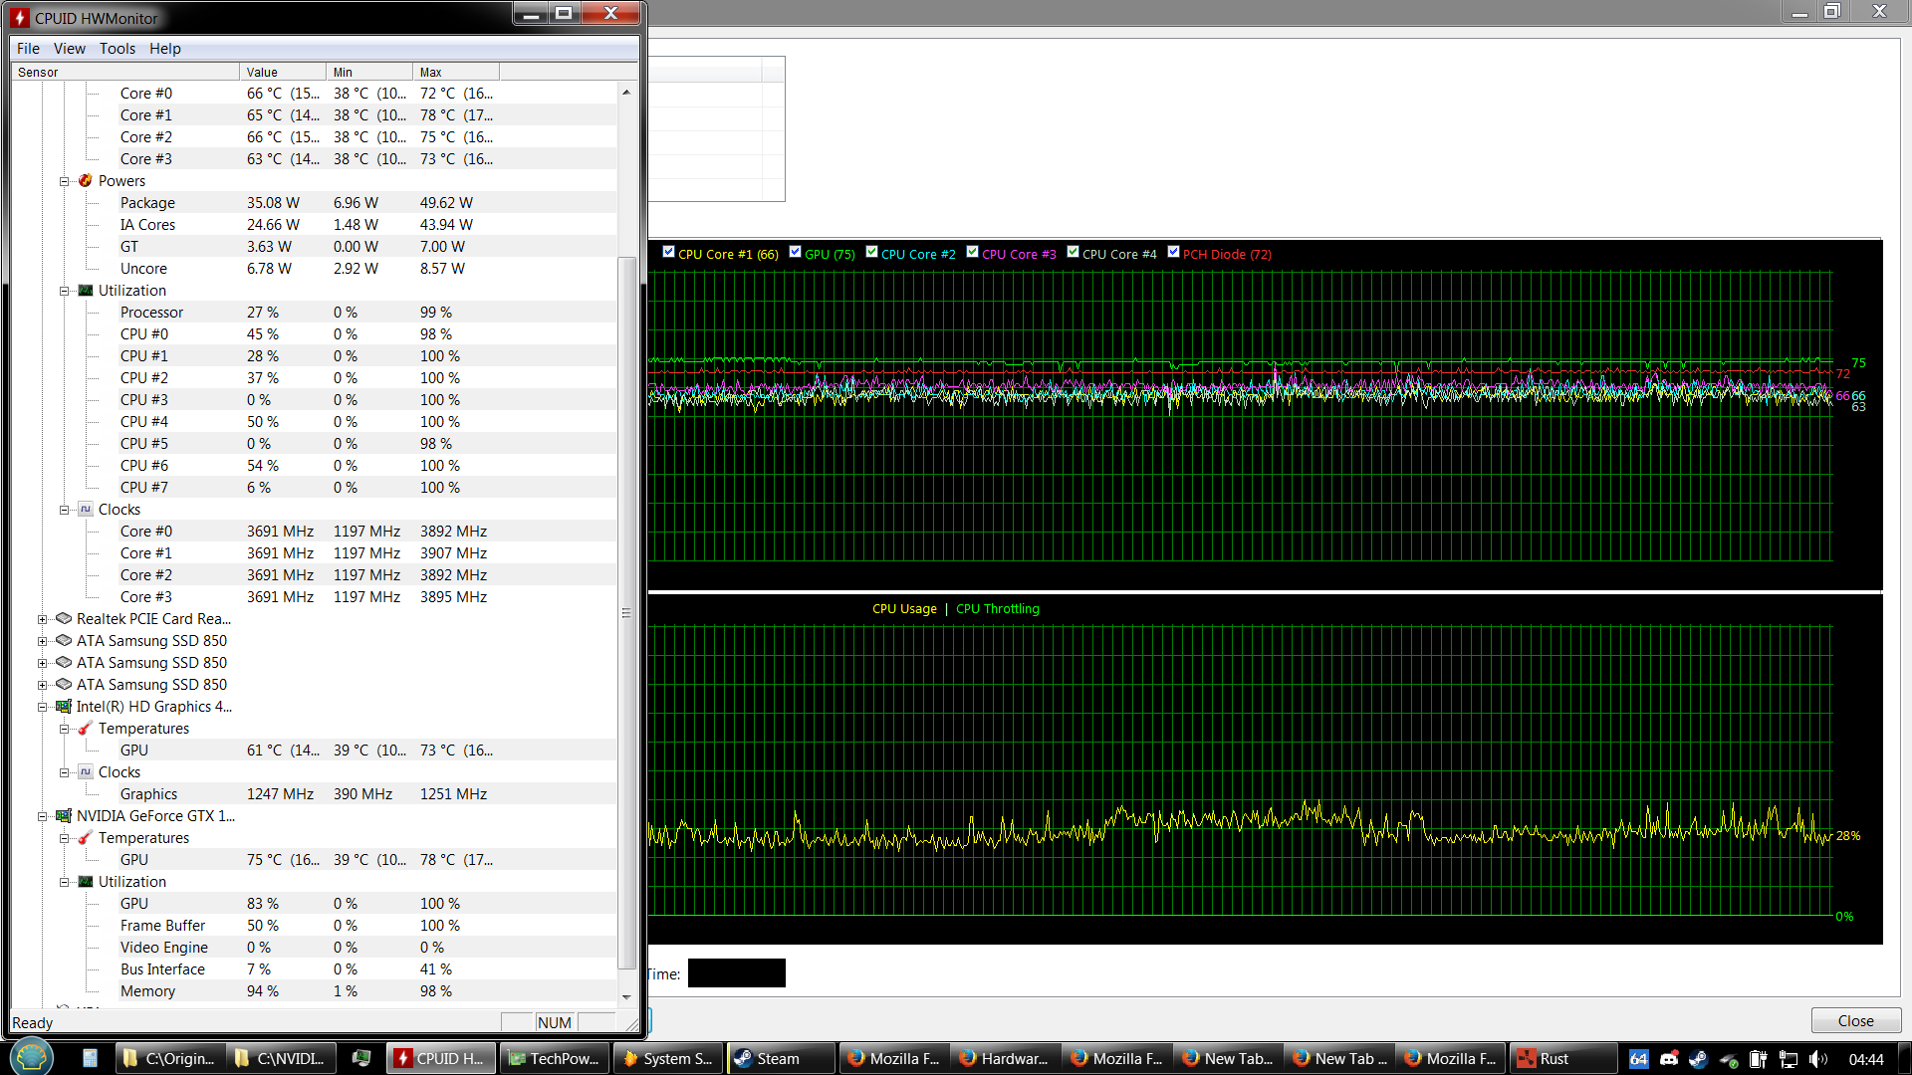Open the Tools menu

[117, 48]
